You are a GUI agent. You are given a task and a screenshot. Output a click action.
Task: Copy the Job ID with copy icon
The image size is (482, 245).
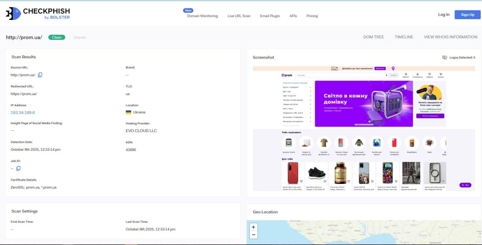click(x=18, y=169)
